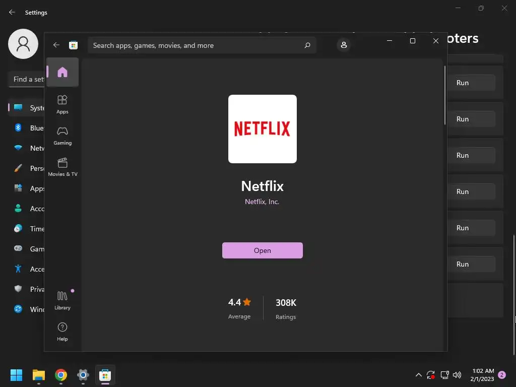Show hidden system tray icons
The height and width of the screenshot is (387, 516).
418,375
